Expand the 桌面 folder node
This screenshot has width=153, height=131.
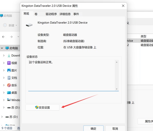4,93
